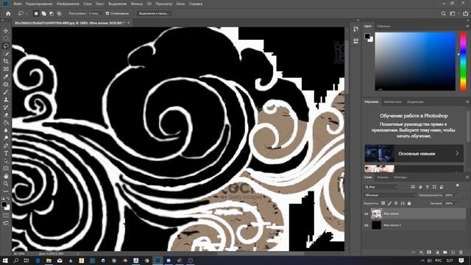Open the layer filter kind dropdown
This screenshot has height=265, width=471.
(x=381, y=187)
